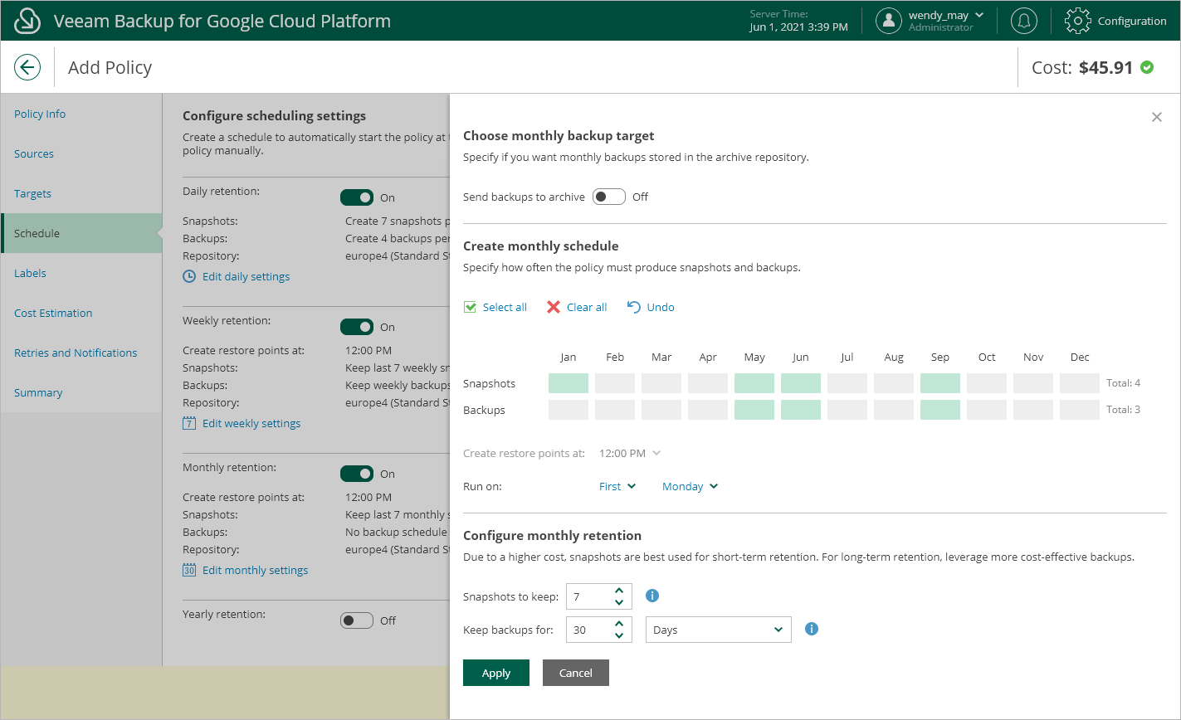Image resolution: width=1181 pixels, height=720 pixels.
Task: Toggle Weekly retention switch
Action: pos(357,327)
